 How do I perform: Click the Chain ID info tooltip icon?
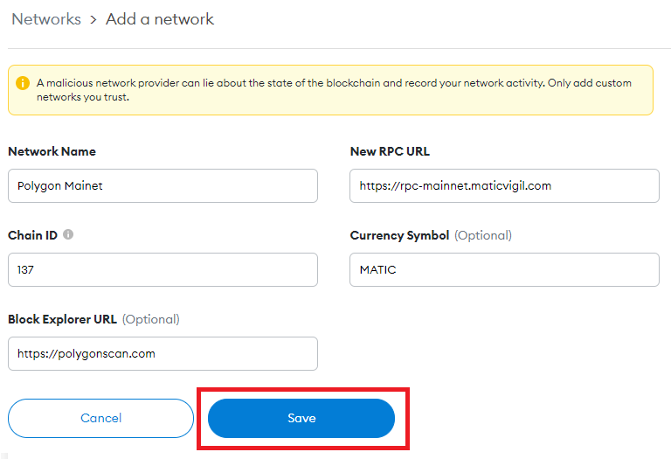[68, 234]
